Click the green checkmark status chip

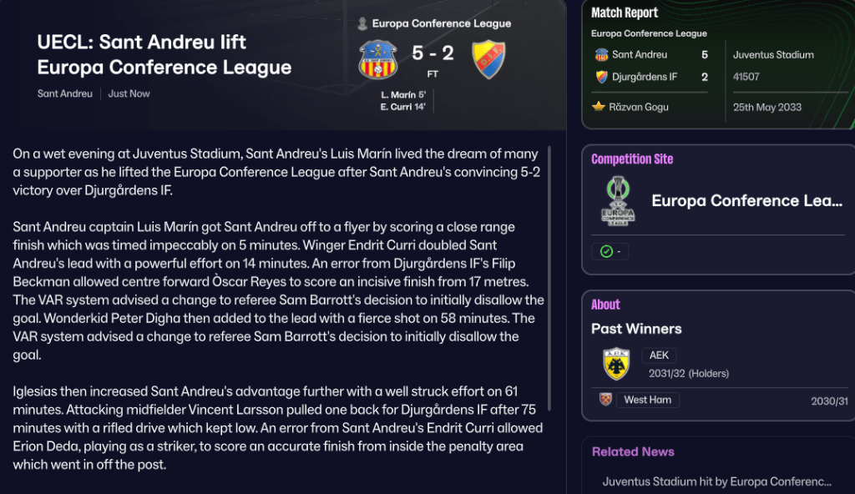coord(611,251)
